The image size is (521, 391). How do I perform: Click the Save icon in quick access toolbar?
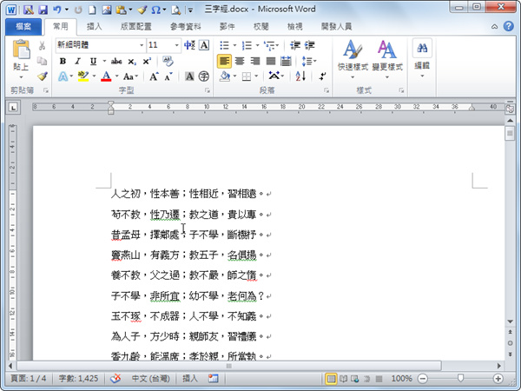pos(43,10)
